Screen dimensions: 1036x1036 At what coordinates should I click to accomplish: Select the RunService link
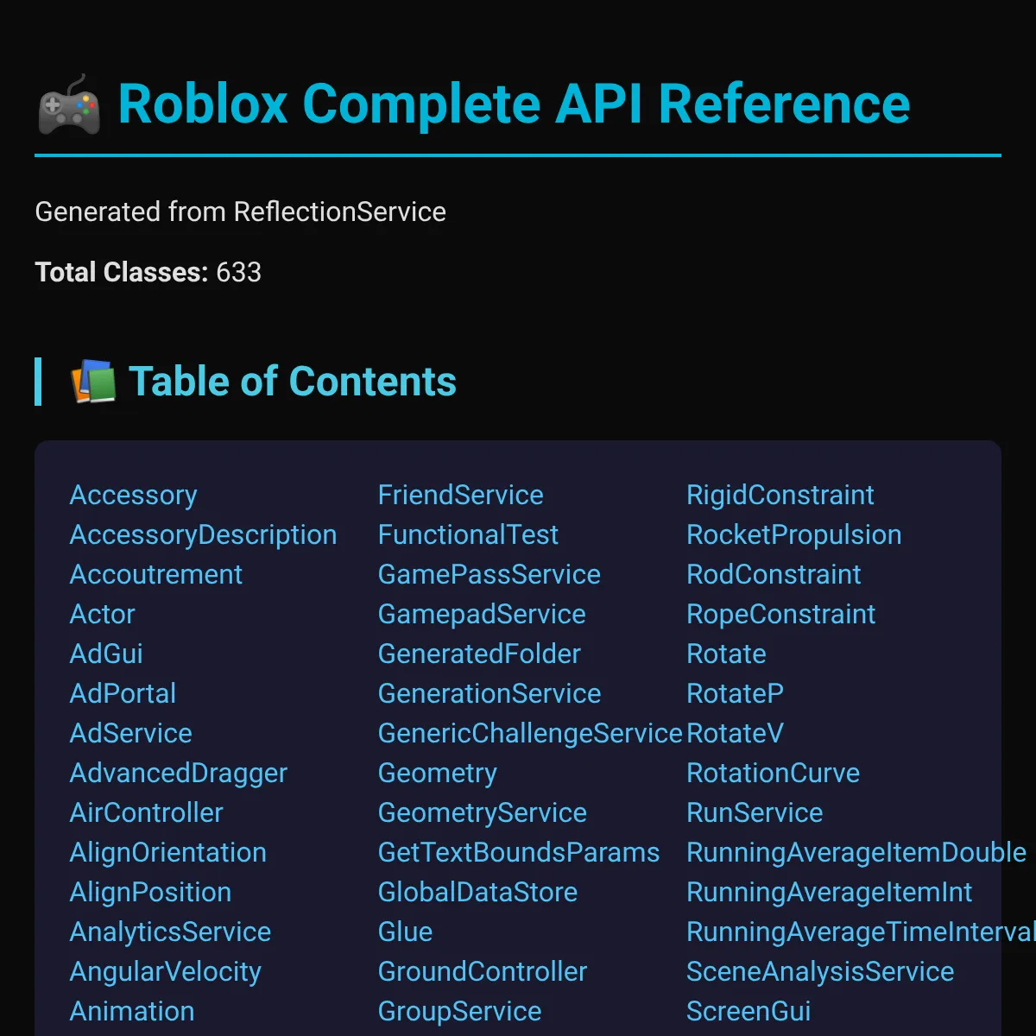click(x=754, y=813)
